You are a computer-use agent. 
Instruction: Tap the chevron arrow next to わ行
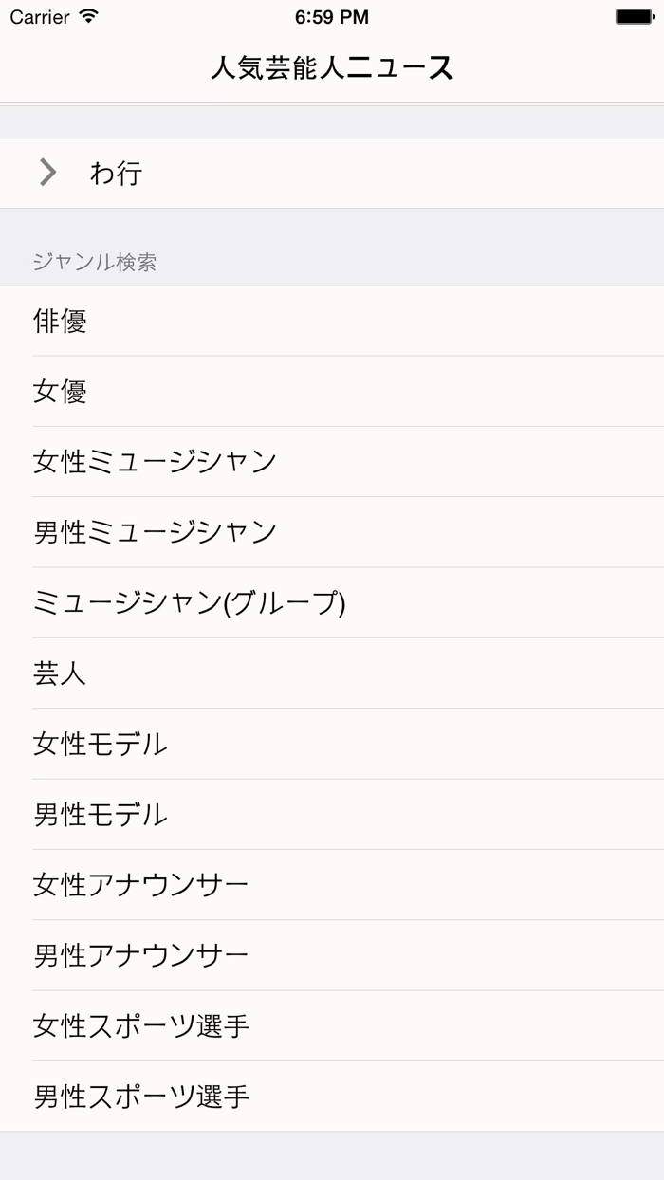click(45, 173)
